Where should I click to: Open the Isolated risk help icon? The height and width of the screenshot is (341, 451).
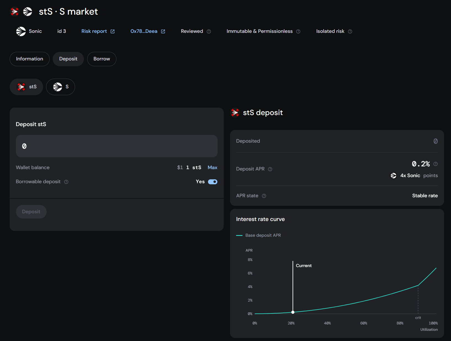point(350,31)
